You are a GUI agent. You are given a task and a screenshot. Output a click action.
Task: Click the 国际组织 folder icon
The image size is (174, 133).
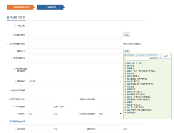click(128, 113)
